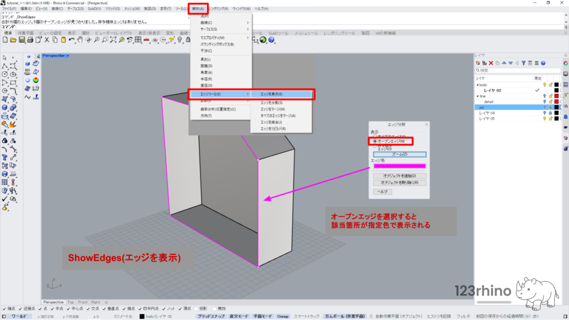This screenshot has width=569, height=320.
Task: Click the Open file folder icon
Action: [13, 40]
